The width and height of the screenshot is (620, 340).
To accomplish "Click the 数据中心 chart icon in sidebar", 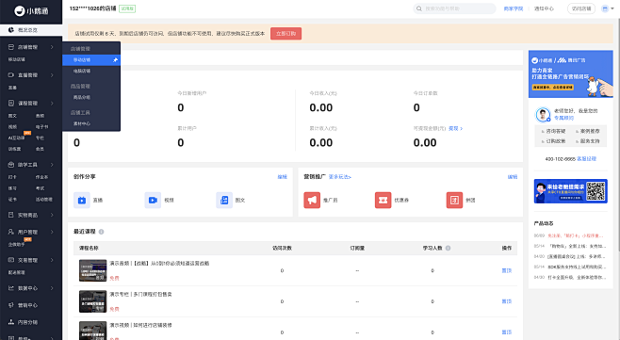I will click(x=11, y=288).
